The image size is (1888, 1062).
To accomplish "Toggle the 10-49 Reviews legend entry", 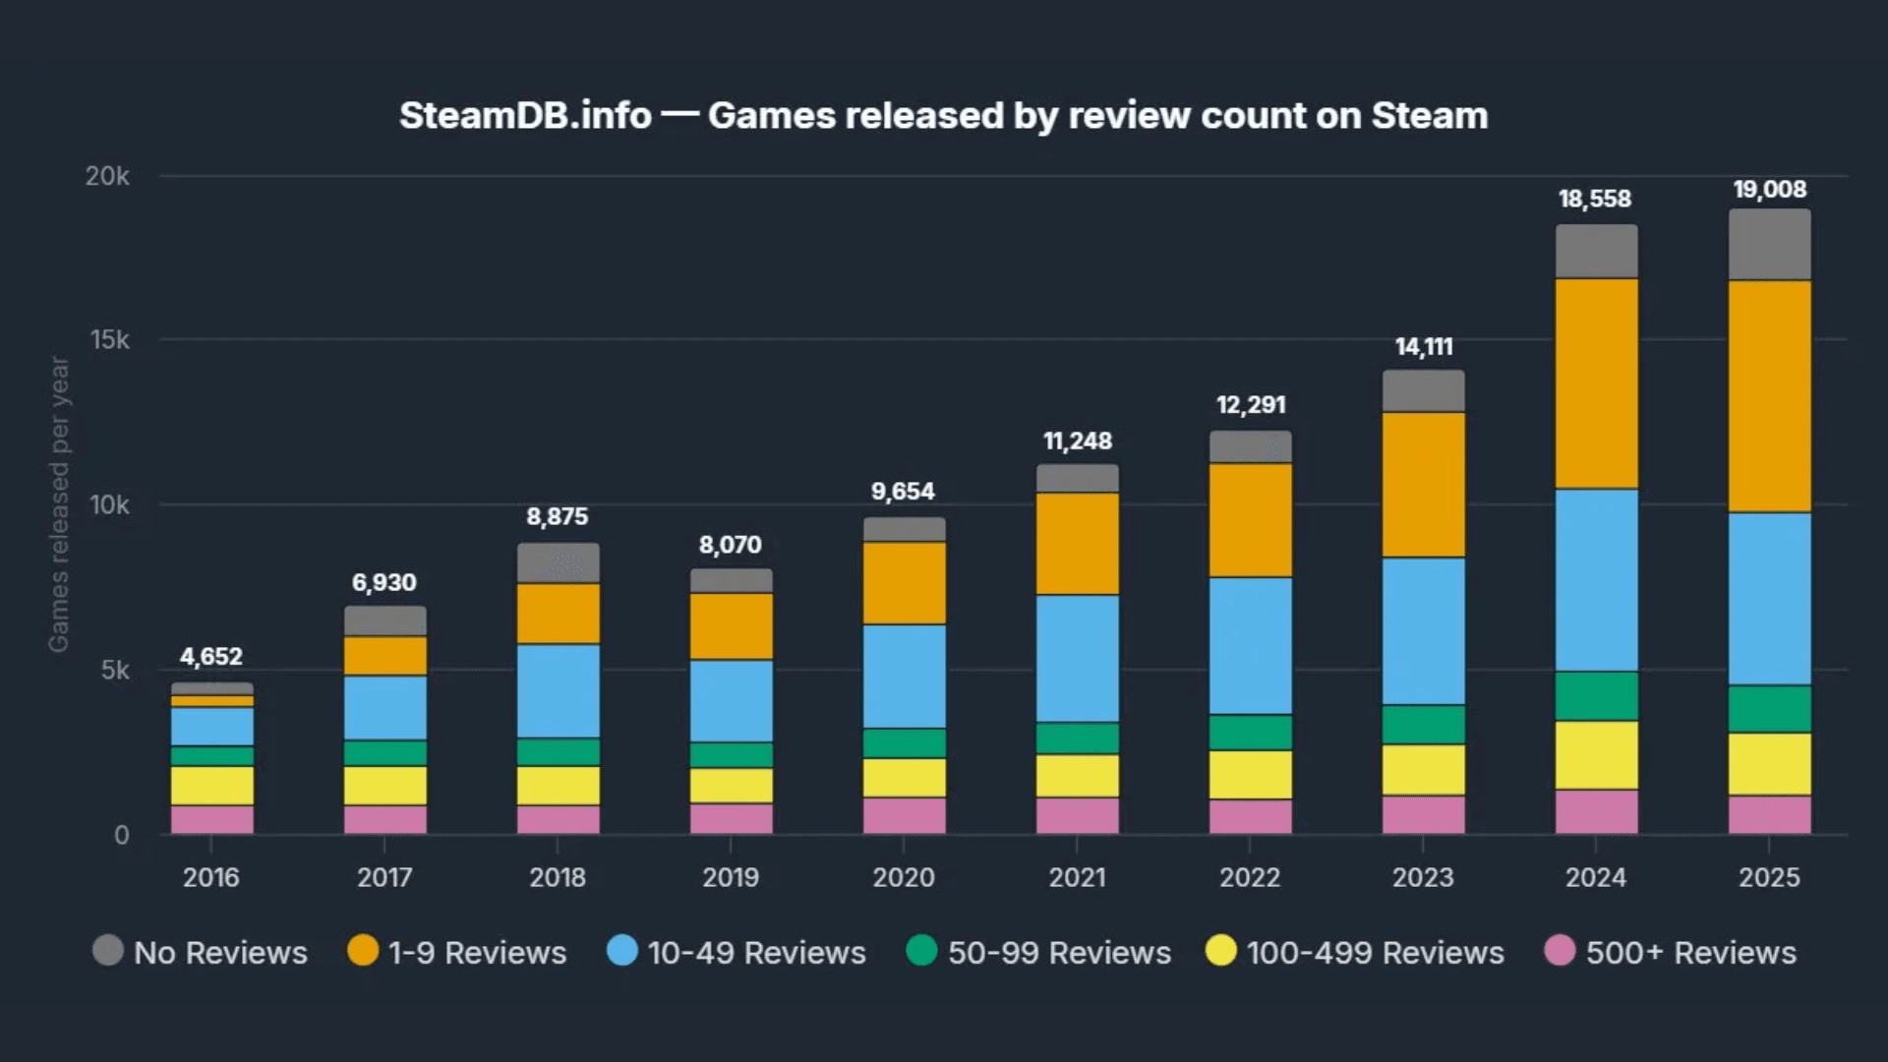I will [736, 952].
